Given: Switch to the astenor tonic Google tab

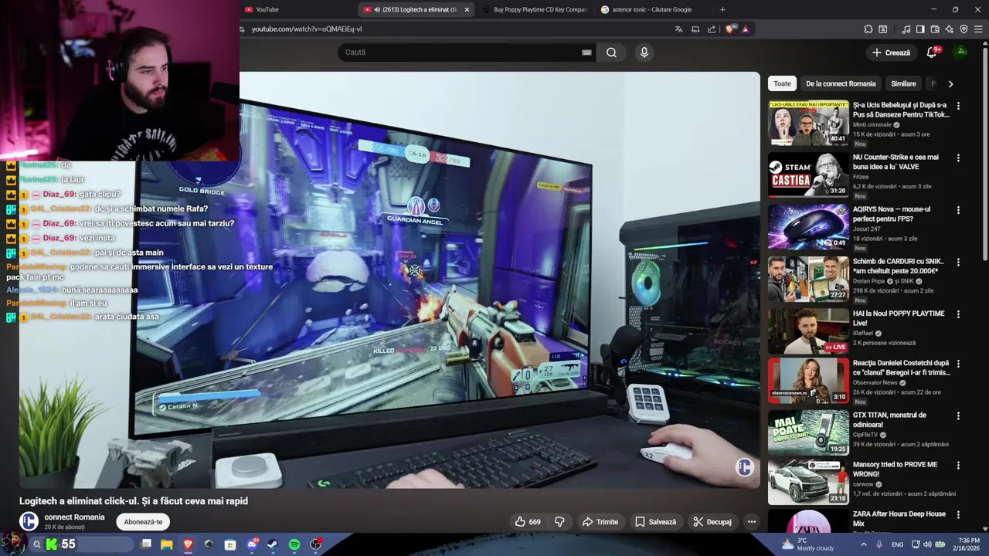Looking at the screenshot, I should coord(653,9).
